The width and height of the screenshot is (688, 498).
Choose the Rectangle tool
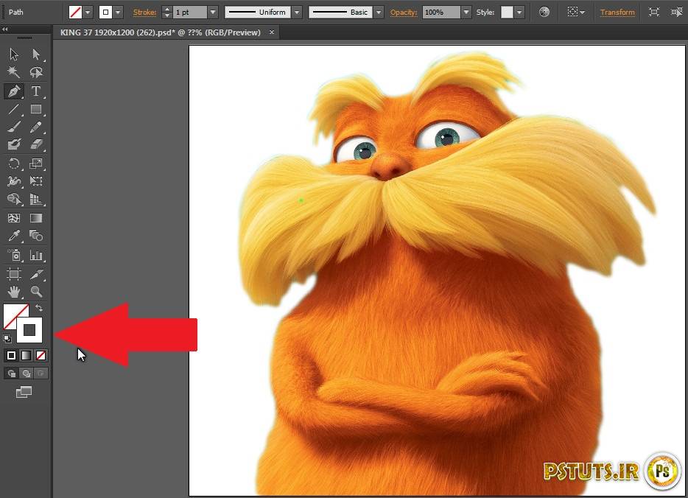click(36, 109)
